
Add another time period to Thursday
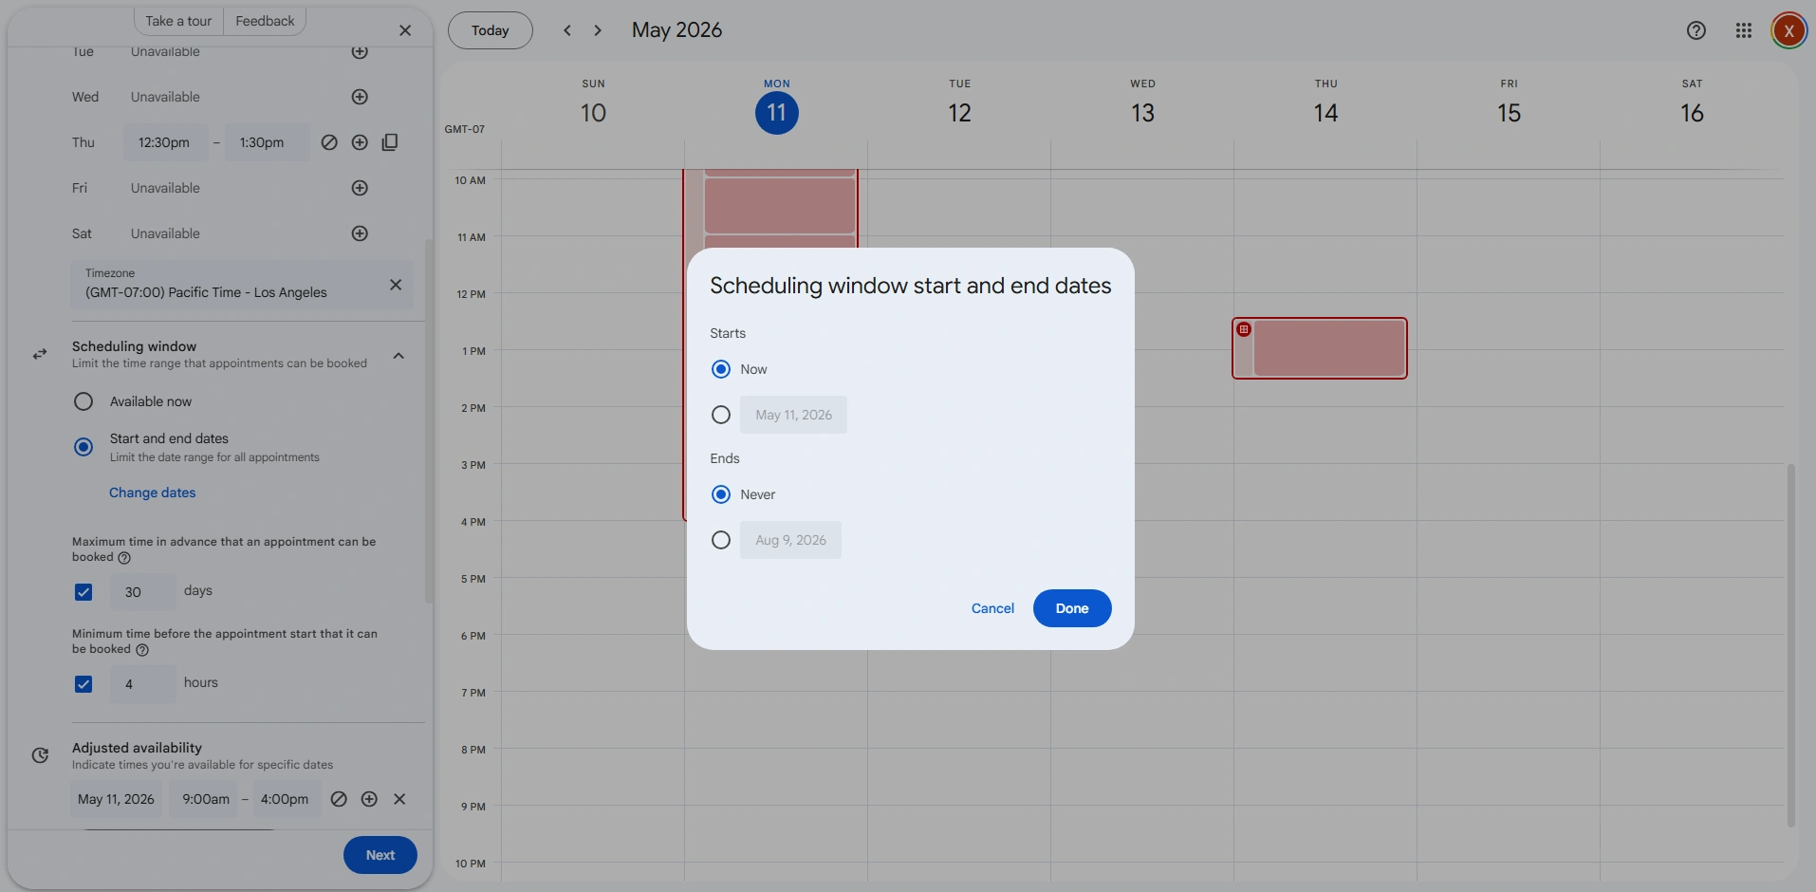[360, 142]
